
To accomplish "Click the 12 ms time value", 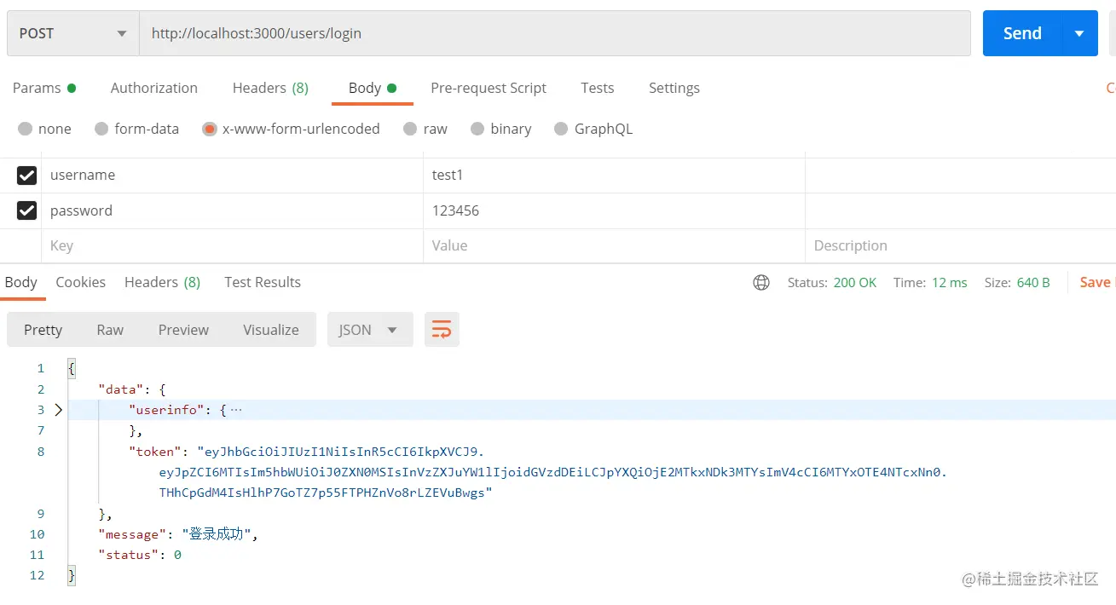I will [x=950, y=283].
